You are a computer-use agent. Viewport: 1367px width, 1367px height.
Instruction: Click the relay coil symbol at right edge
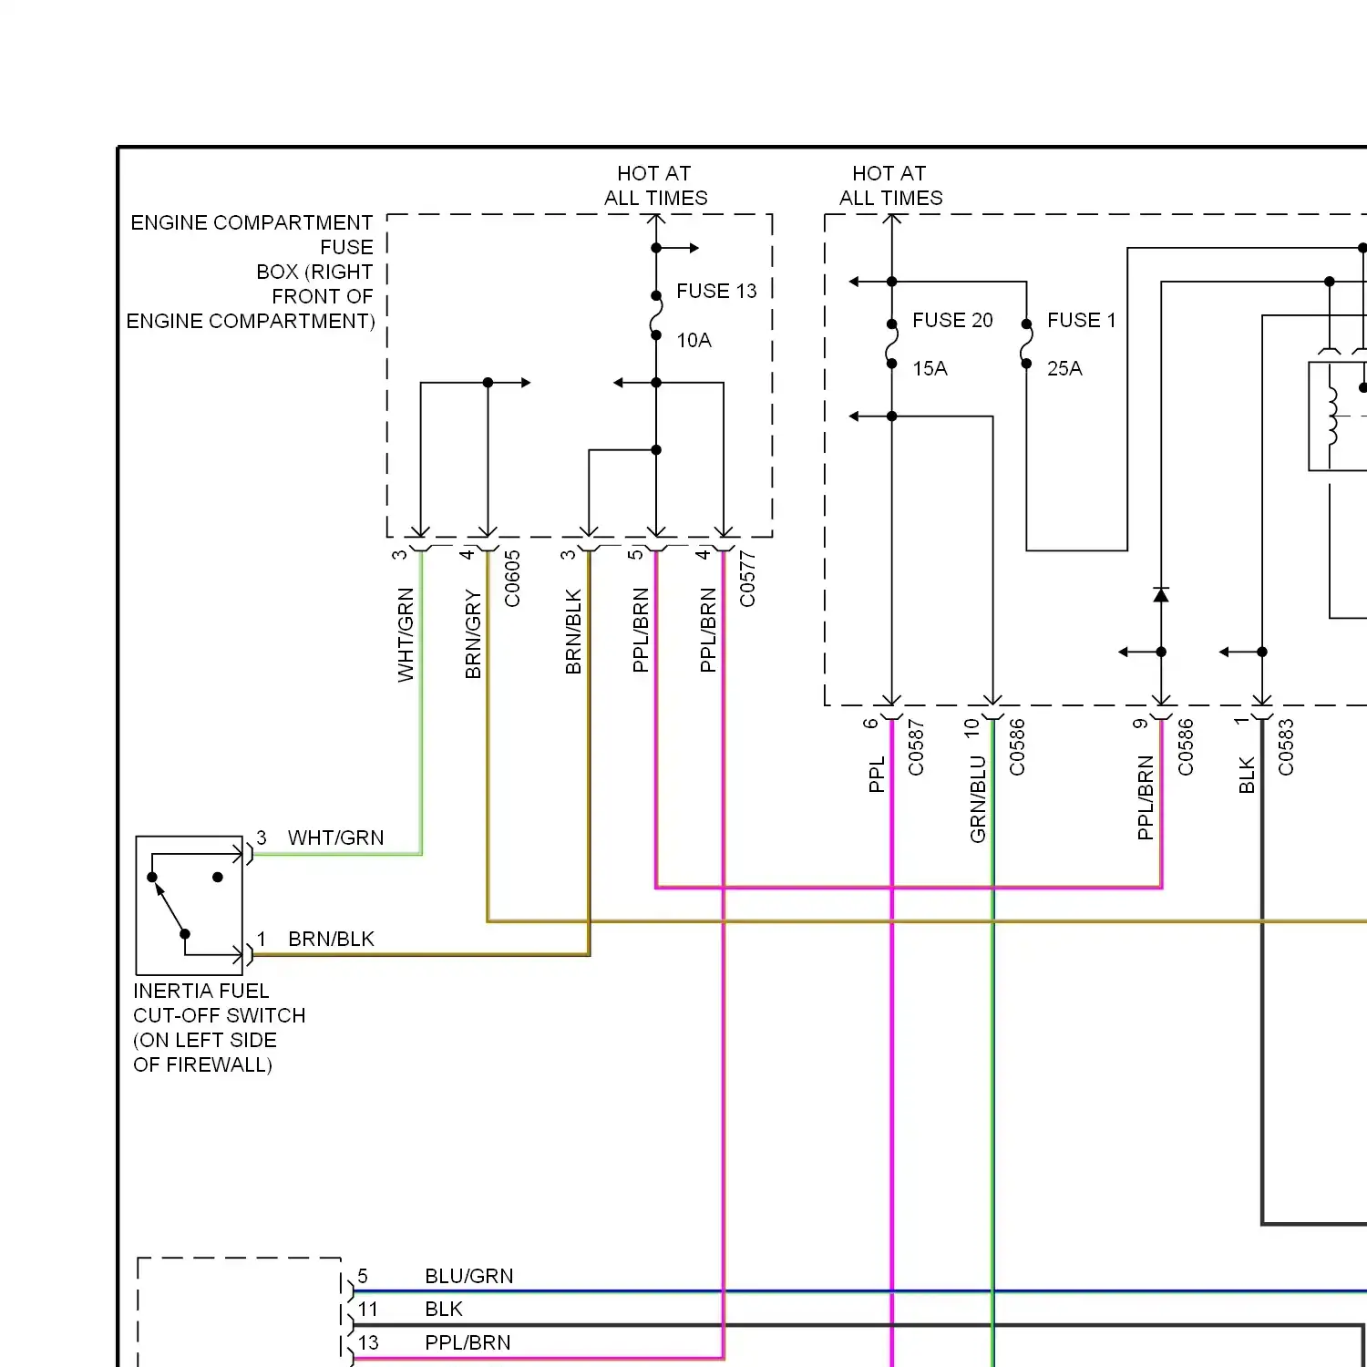point(1331,416)
